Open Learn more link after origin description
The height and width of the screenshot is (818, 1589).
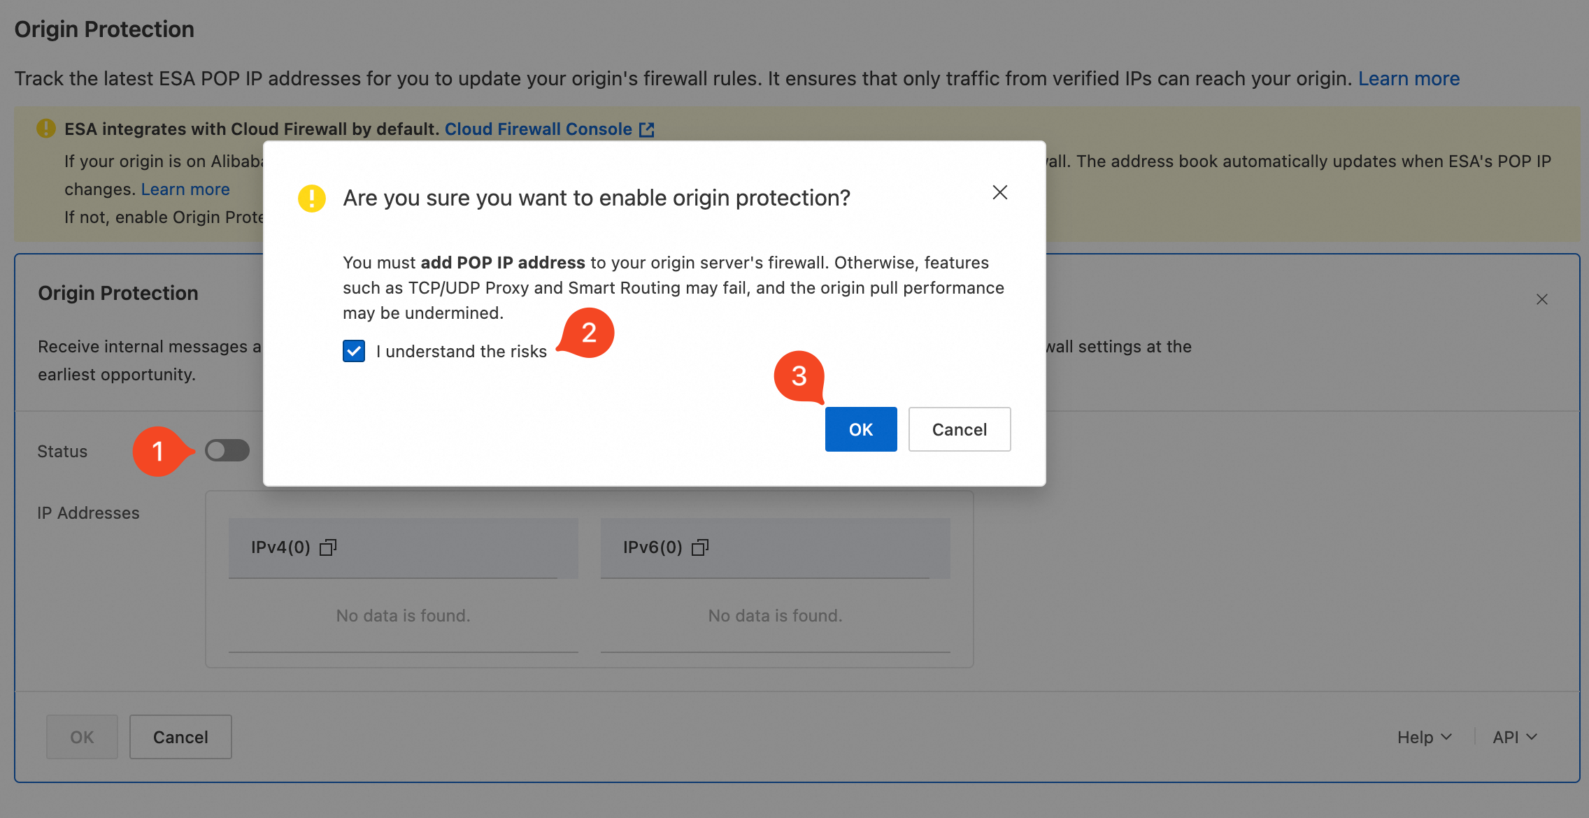coord(1409,78)
